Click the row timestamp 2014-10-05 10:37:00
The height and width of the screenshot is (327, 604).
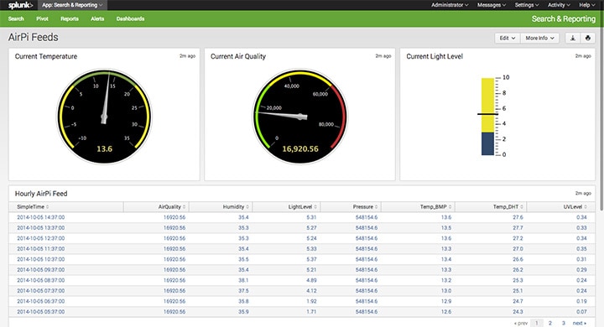tap(41, 259)
